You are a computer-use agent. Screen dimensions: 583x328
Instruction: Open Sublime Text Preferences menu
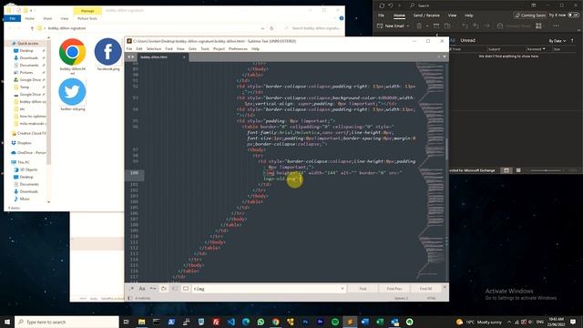[238, 48]
